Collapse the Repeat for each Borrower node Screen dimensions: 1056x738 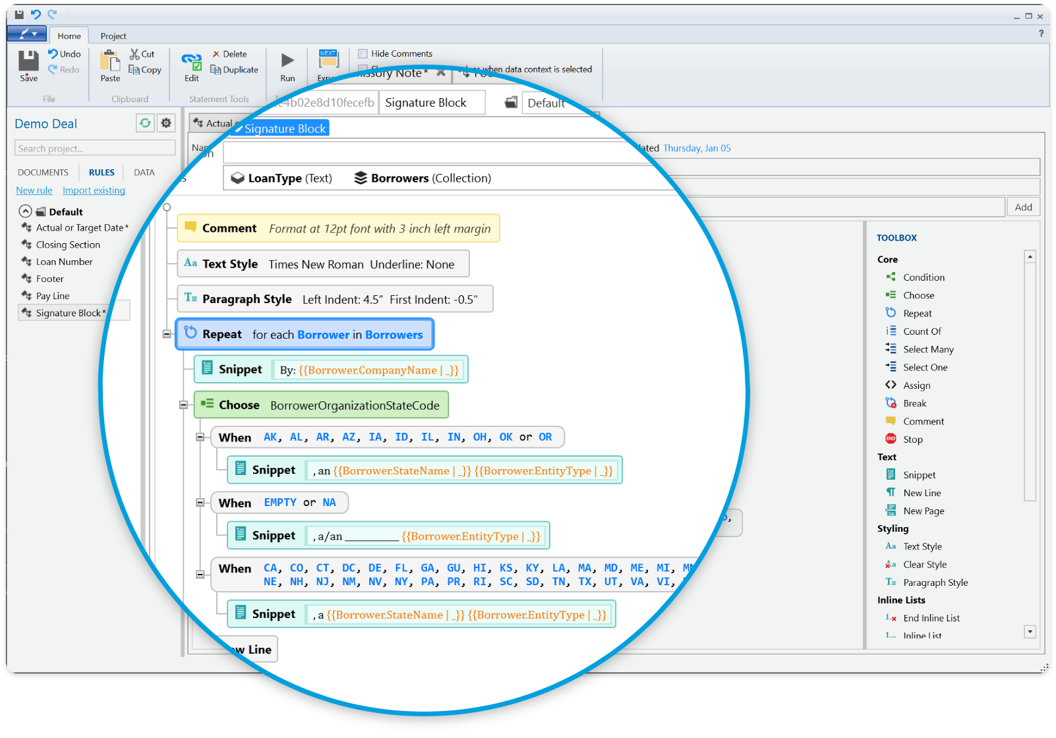tap(167, 334)
